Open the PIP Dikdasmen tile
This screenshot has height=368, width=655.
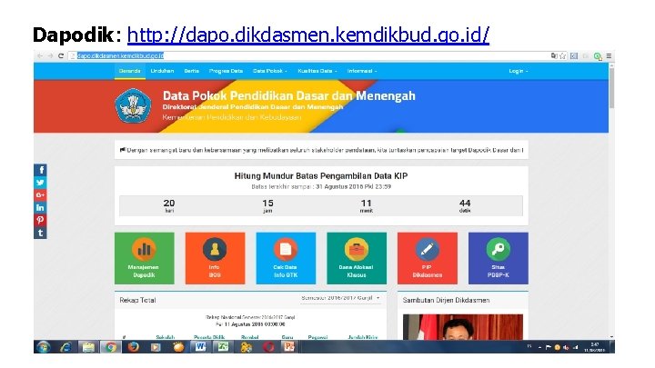[428, 258]
